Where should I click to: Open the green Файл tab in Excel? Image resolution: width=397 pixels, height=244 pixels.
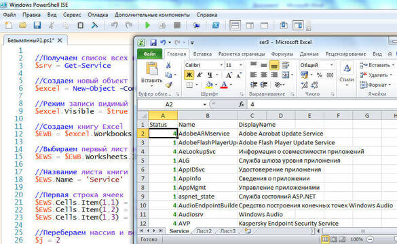(149, 54)
